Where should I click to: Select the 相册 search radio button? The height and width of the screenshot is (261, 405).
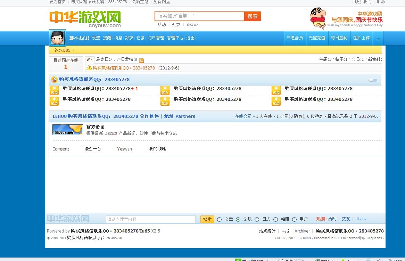[x=275, y=219]
